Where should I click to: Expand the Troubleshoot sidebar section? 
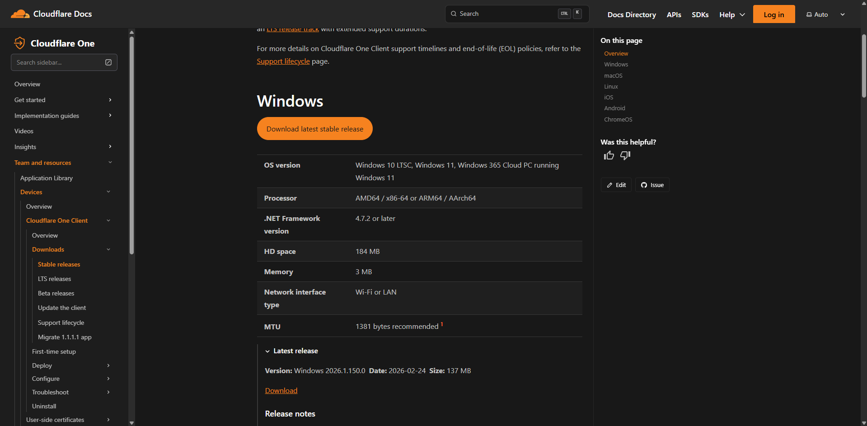coord(108,392)
